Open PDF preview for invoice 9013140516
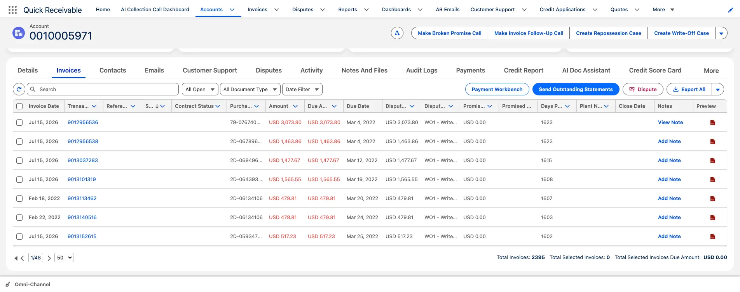The height and width of the screenshot is (292, 740). (713, 218)
